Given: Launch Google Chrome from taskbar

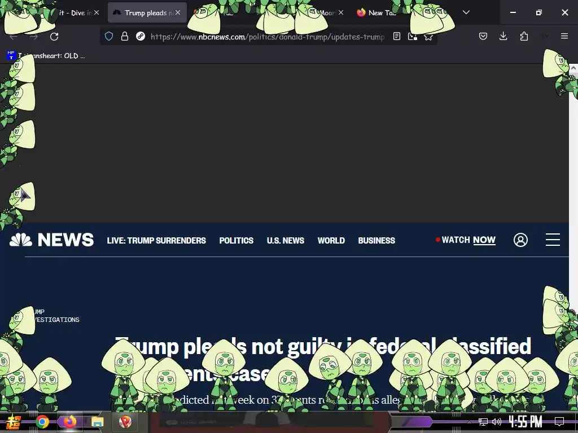Looking at the screenshot, I should (42, 422).
